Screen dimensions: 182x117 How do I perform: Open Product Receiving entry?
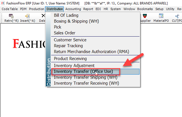(x=70, y=59)
